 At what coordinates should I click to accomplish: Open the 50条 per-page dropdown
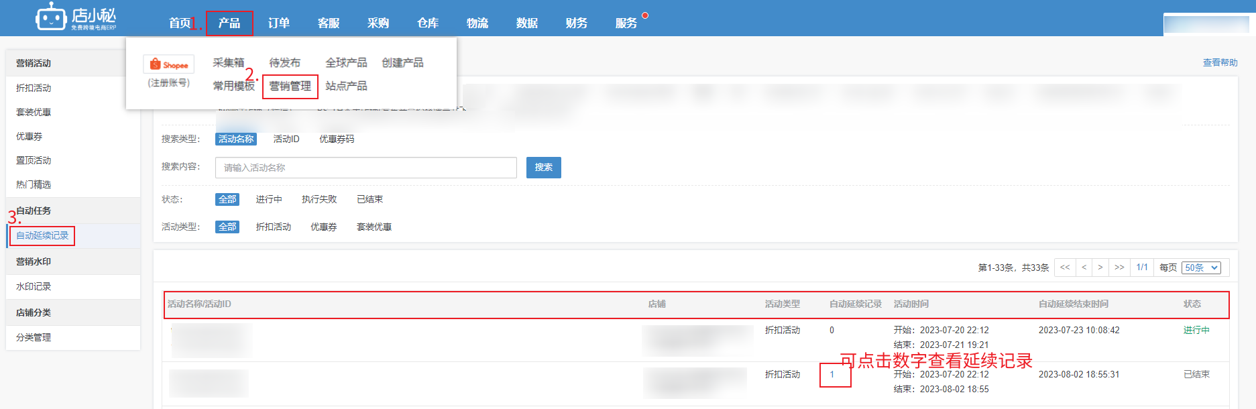click(1201, 268)
